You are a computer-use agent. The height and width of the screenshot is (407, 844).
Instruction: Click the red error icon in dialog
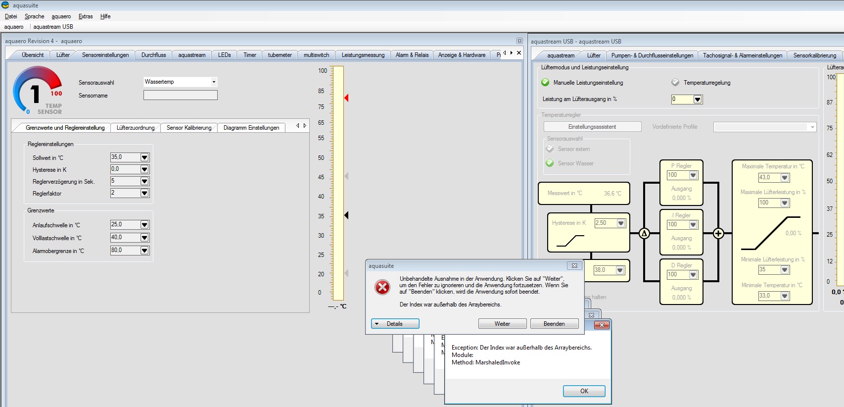[x=382, y=287]
